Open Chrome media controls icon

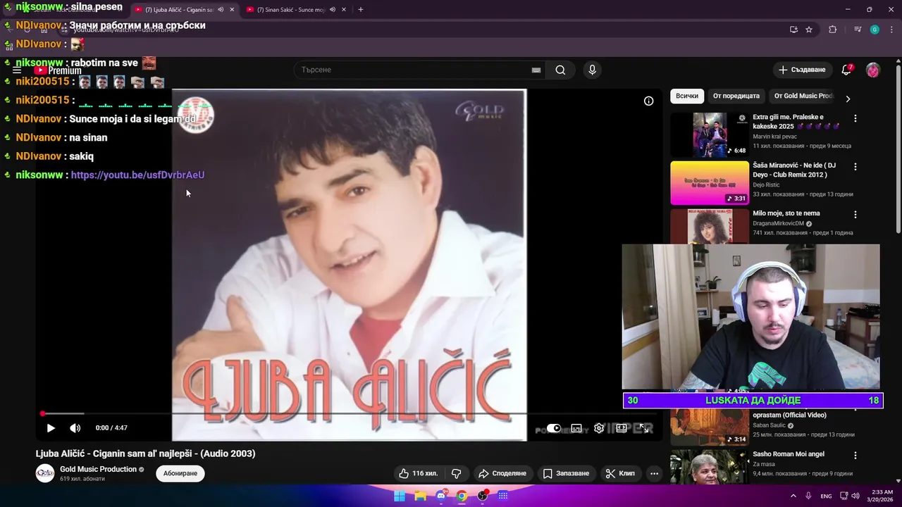coord(858,30)
